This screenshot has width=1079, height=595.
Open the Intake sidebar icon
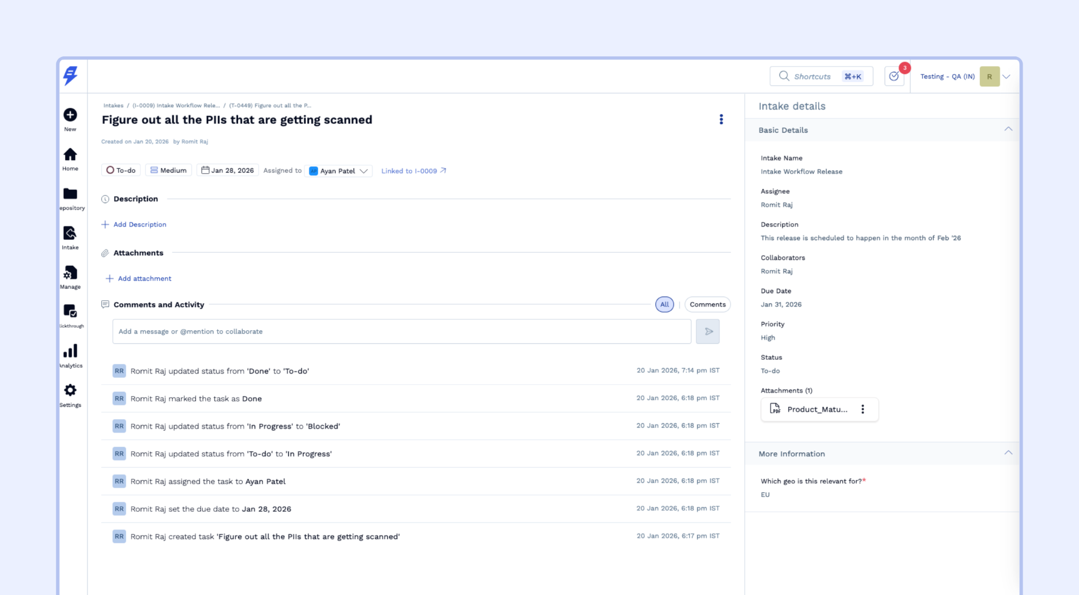tap(70, 233)
